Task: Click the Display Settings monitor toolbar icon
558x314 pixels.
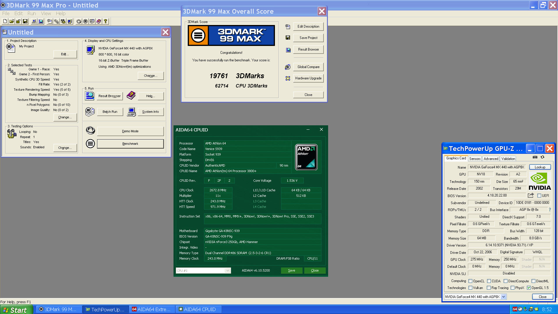Action: (70, 21)
